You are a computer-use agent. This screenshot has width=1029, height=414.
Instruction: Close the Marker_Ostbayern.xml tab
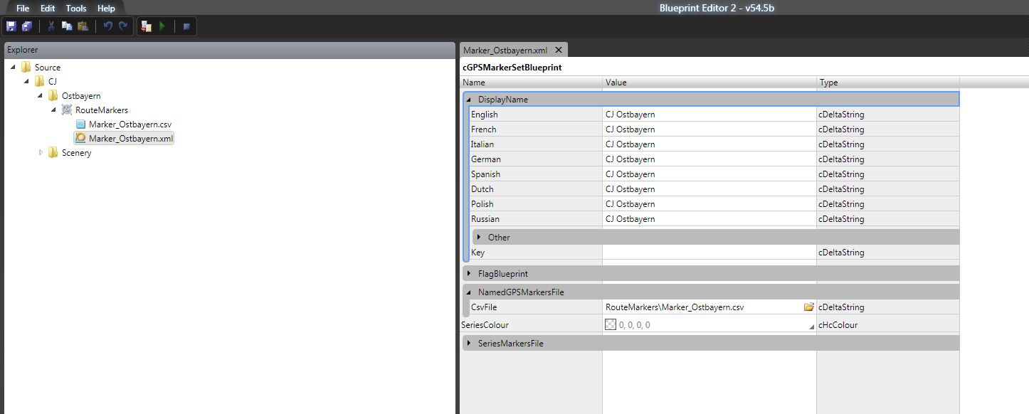(559, 50)
